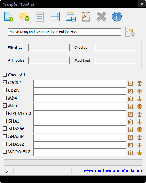Click the save table report icon
Viewport: 146px width, 183px height.
coord(71,16)
